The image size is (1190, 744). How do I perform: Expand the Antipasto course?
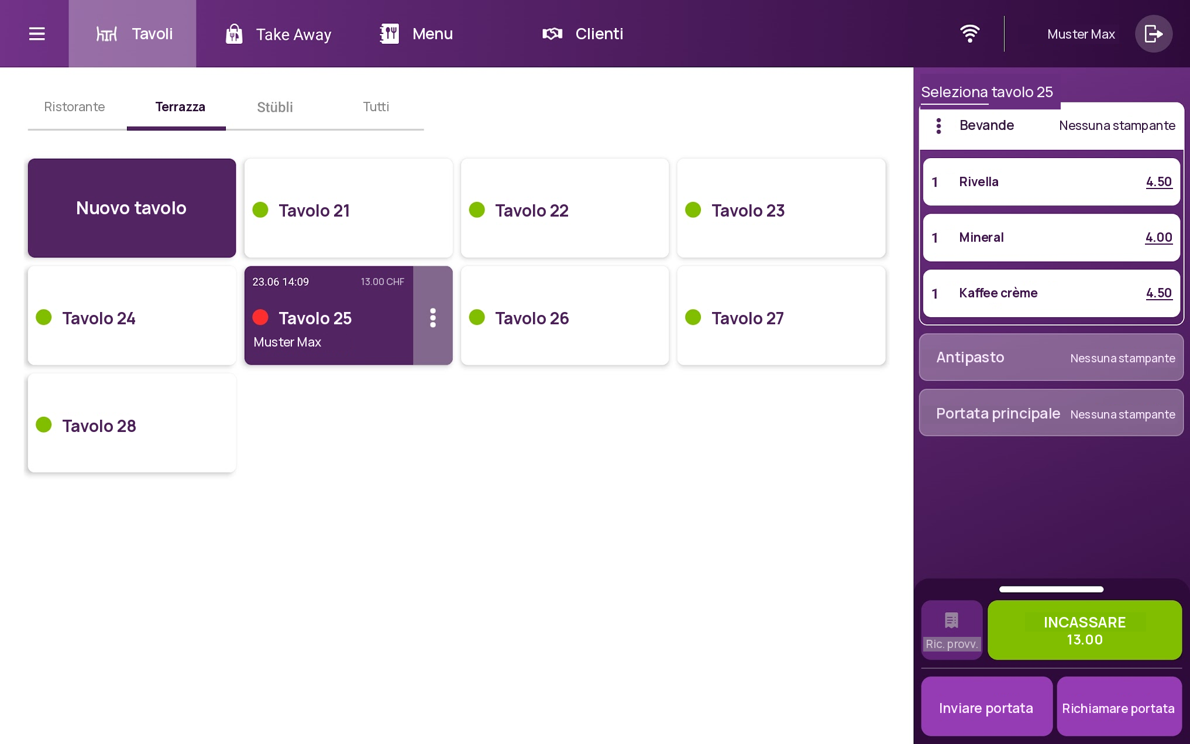coord(1051,357)
